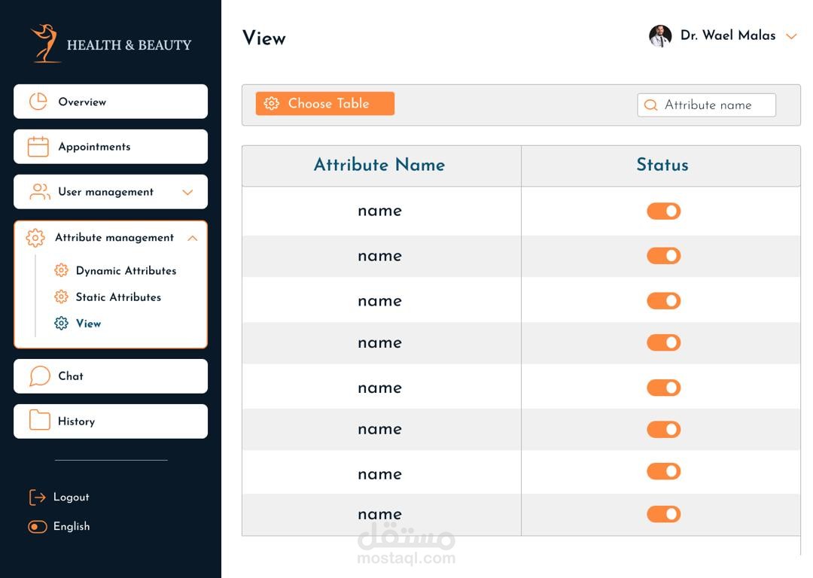
Task: Click the Chat speech bubble icon
Action: tap(39, 376)
